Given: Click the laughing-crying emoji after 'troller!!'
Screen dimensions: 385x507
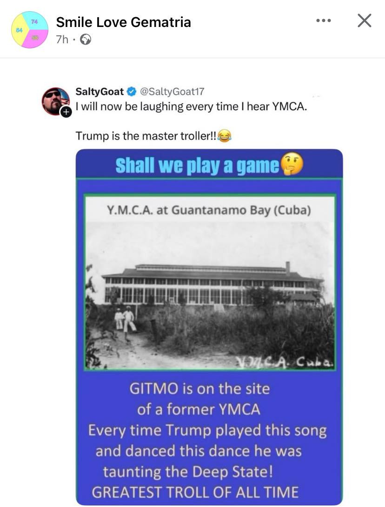Looking at the screenshot, I should click(225, 136).
